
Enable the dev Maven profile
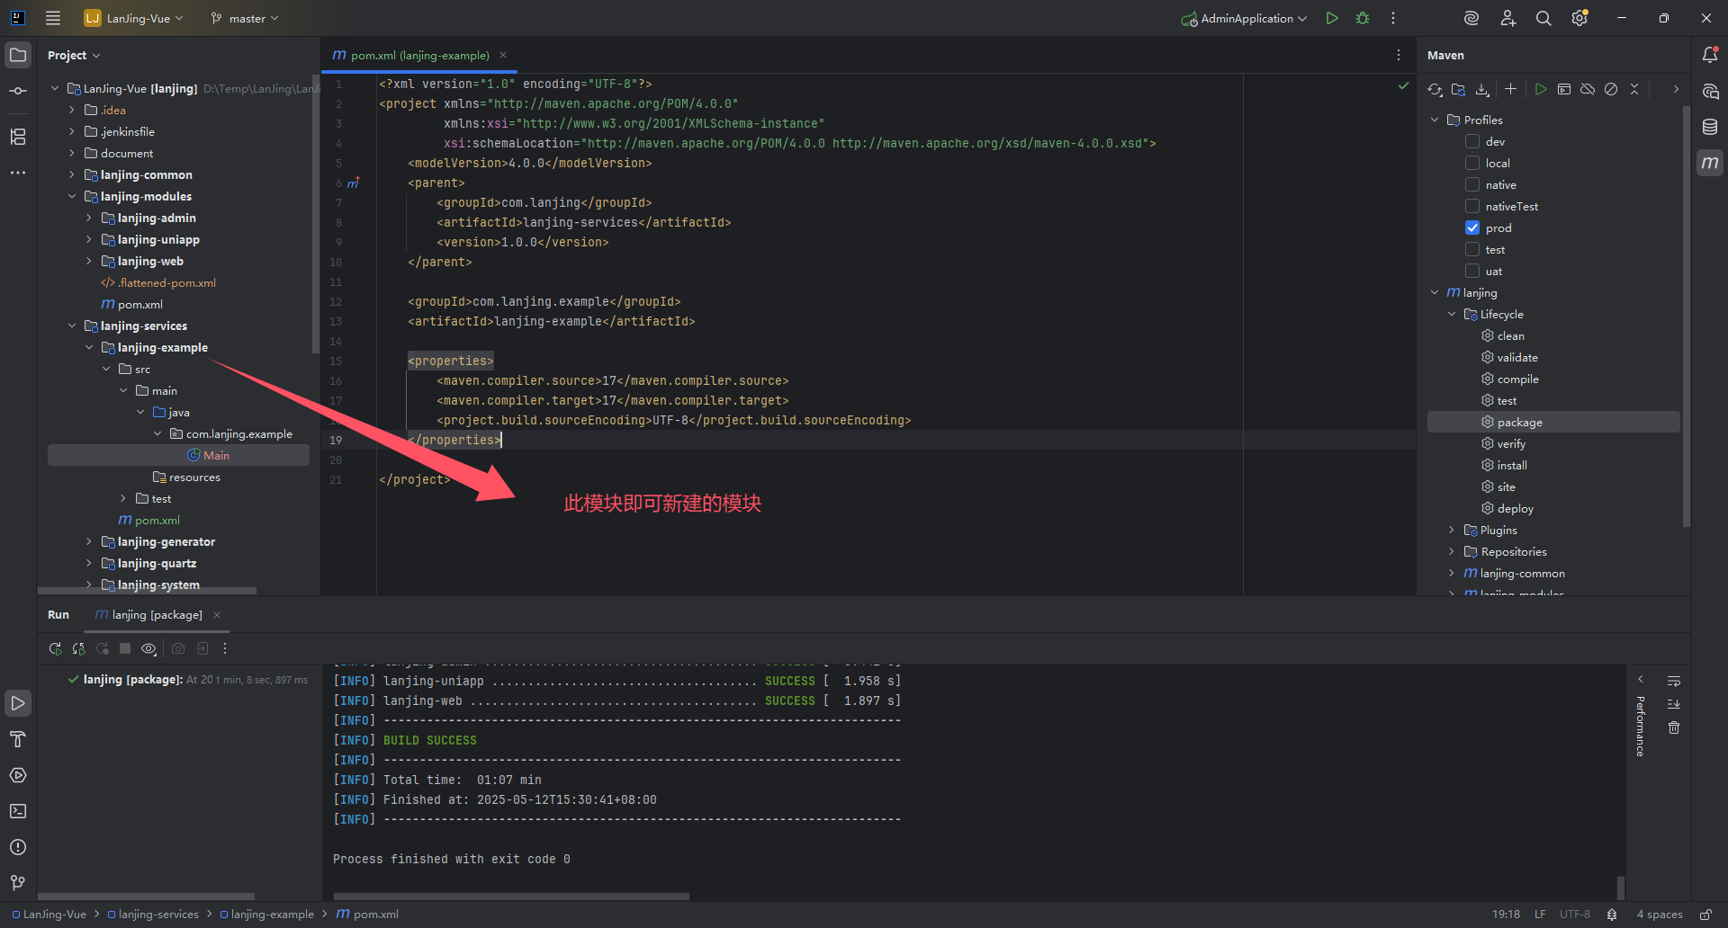(x=1472, y=141)
